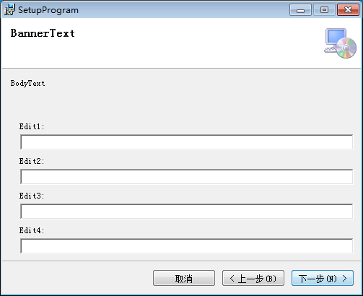Image resolution: width=363 pixels, height=296 pixels.
Task: Click the SetupProgram installer icon in title bar
Action: coord(9,9)
